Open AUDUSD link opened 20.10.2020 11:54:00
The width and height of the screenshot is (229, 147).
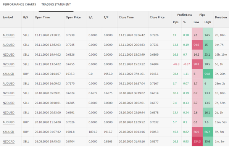click(x=8, y=122)
